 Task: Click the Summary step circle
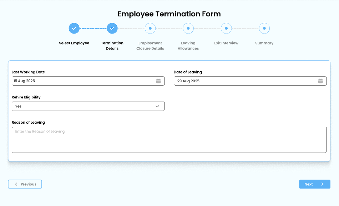click(264, 28)
